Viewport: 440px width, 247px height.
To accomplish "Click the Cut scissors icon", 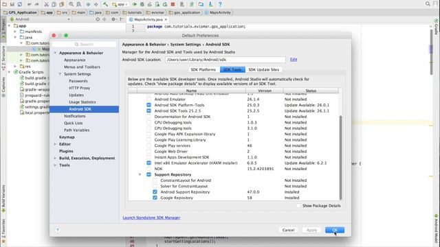I will 46,4.
